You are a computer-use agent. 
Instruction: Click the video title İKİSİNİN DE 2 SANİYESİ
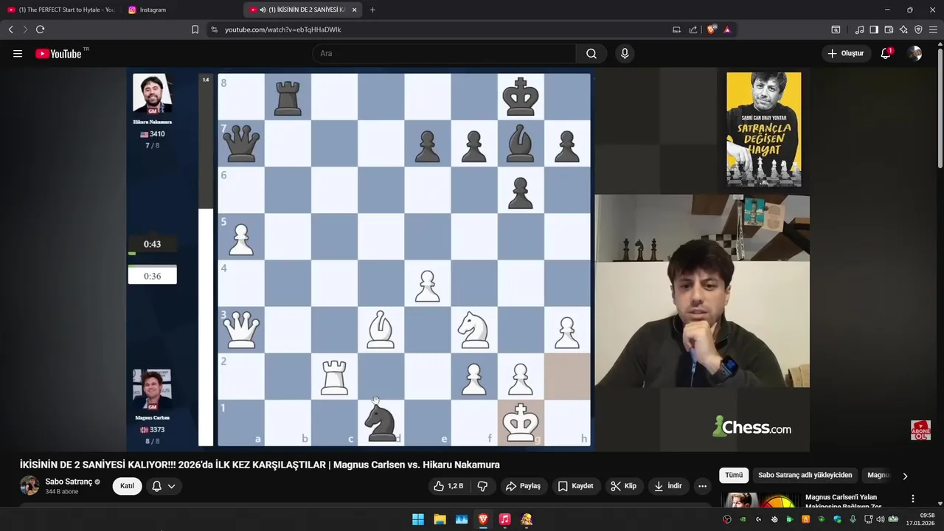coord(260,465)
